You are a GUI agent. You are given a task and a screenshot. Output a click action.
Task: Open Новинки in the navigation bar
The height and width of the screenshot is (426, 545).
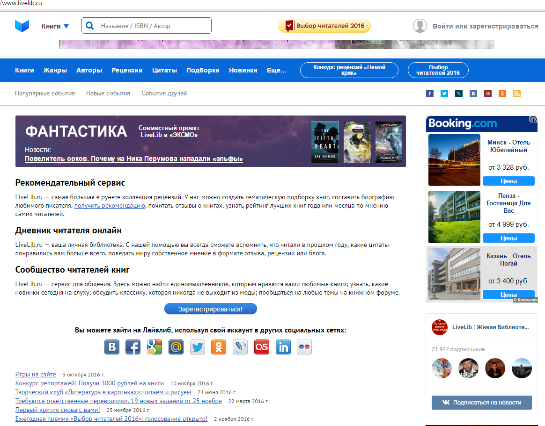click(243, 70)
